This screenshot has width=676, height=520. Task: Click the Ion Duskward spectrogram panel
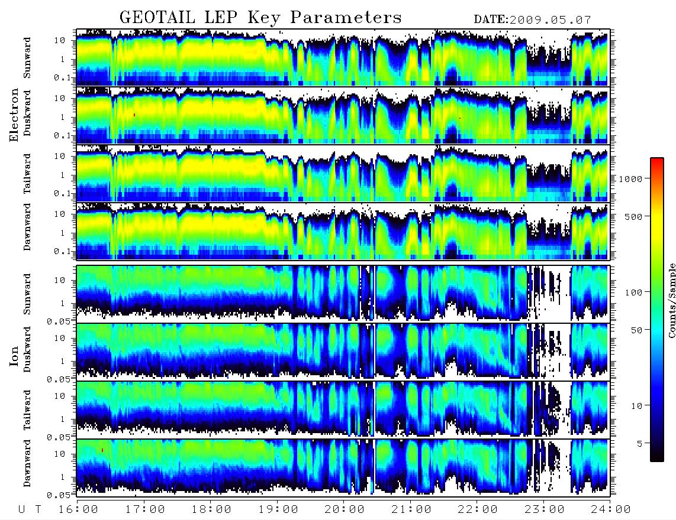343,351
